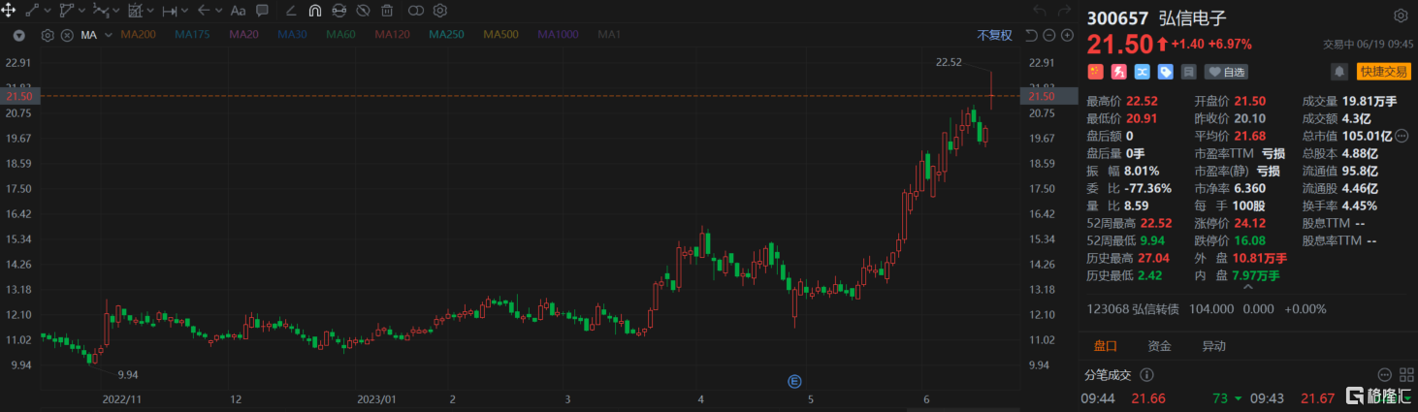Expand the line tool dropdown arrow
The width and height of the screenshot is (1418, 412).
[48, 11]
